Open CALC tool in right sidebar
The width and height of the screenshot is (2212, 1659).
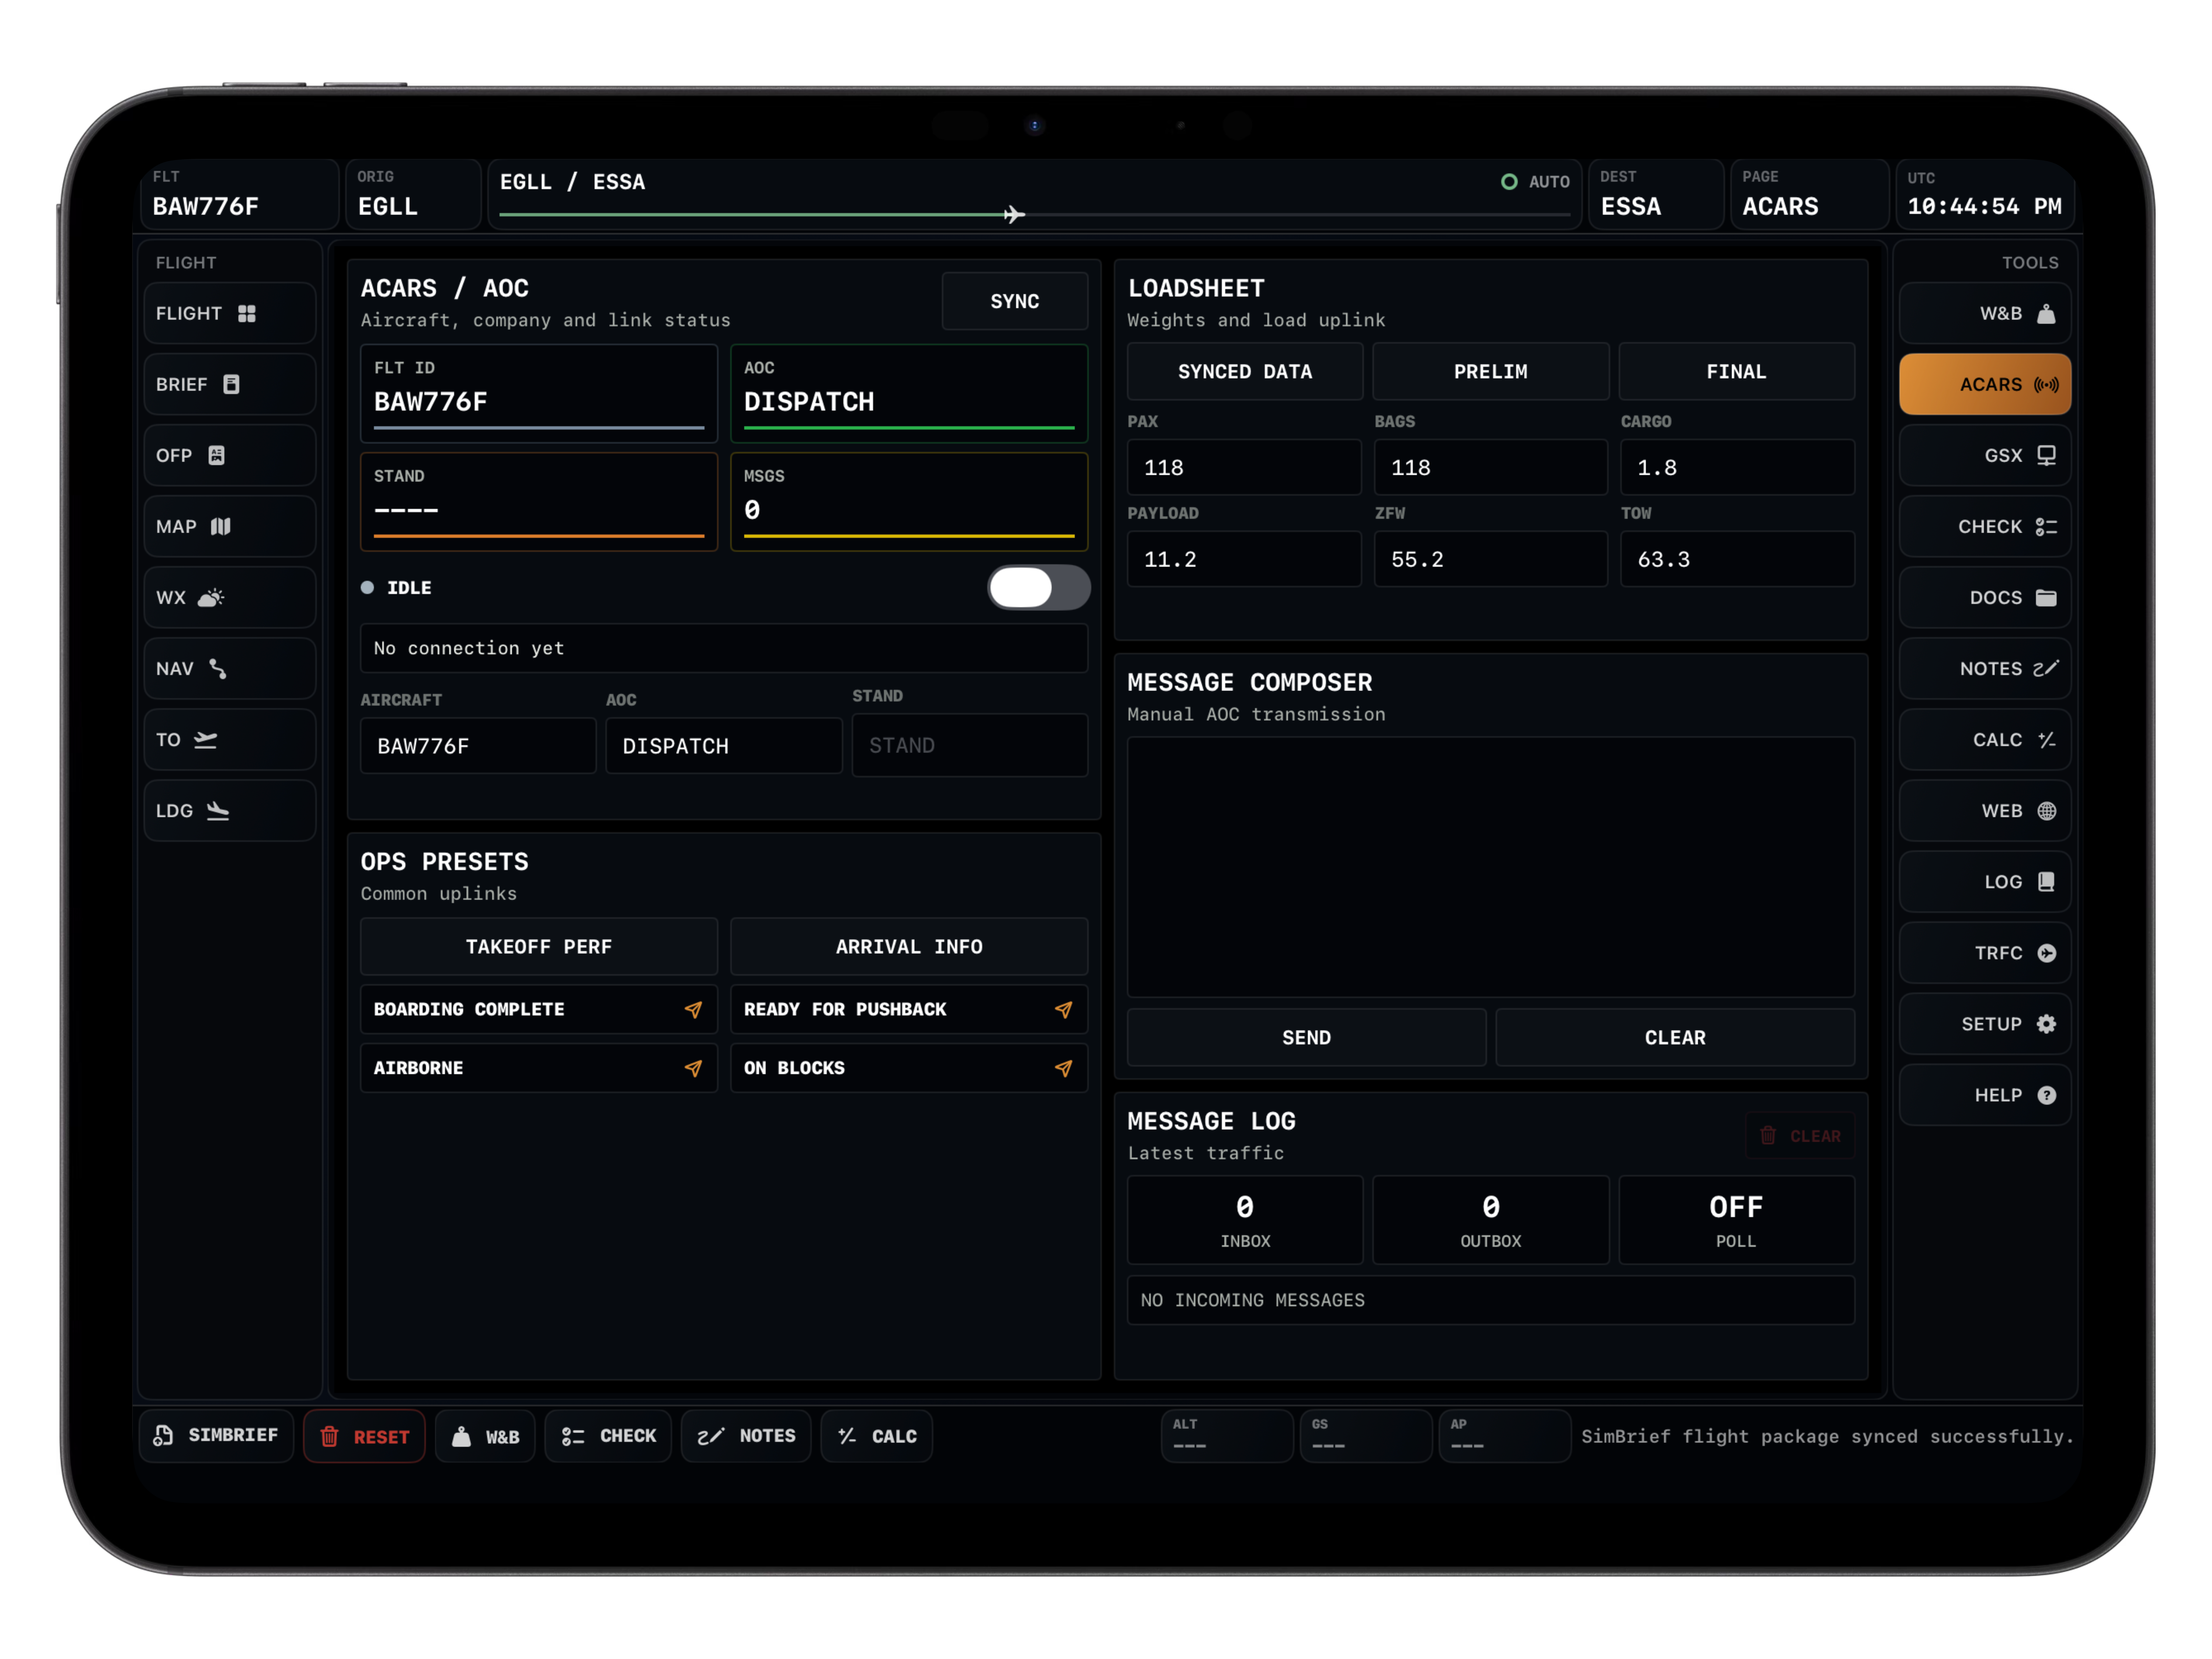click(x=1985, y=739)
